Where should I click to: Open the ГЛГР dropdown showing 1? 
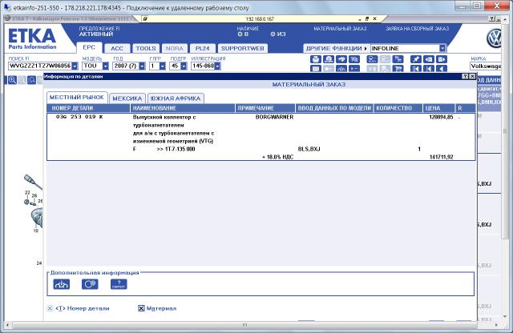(x=163, y=66)
